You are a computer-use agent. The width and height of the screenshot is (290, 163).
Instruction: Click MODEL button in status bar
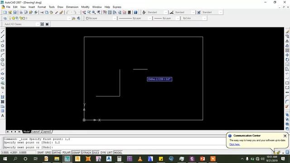118,153
